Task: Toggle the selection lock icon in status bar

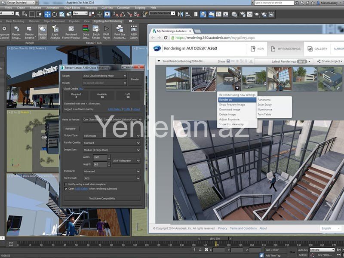Action: point(200,250)
